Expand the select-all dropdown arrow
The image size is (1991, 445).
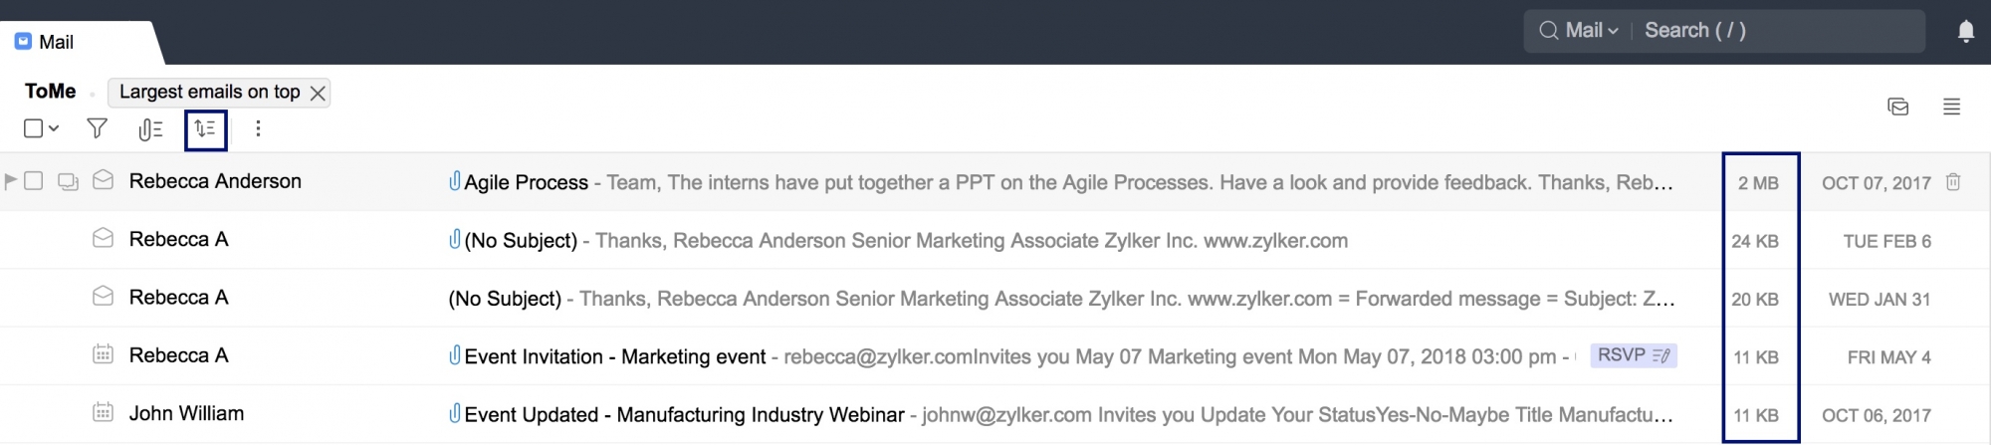54,128
